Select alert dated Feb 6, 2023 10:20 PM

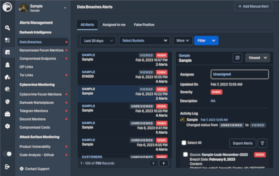pyautogui.click(x=125, y=111)
